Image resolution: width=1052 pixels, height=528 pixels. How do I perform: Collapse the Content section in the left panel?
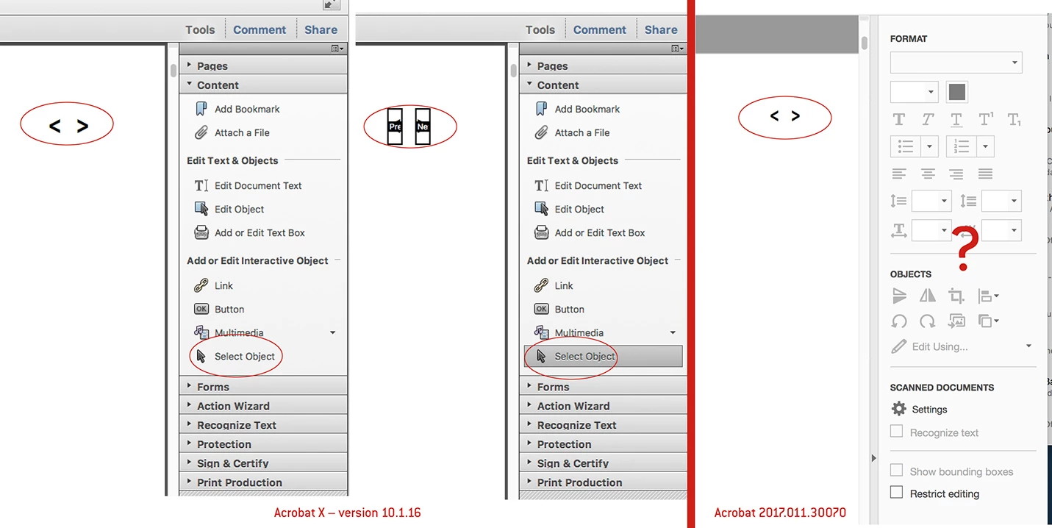pos(263,85)
